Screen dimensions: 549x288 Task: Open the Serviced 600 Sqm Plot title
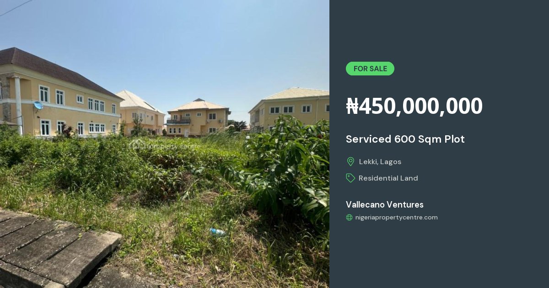[405, 139]
